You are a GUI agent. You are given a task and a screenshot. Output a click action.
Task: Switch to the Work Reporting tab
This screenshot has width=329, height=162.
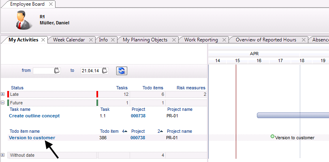coord(201,40)
